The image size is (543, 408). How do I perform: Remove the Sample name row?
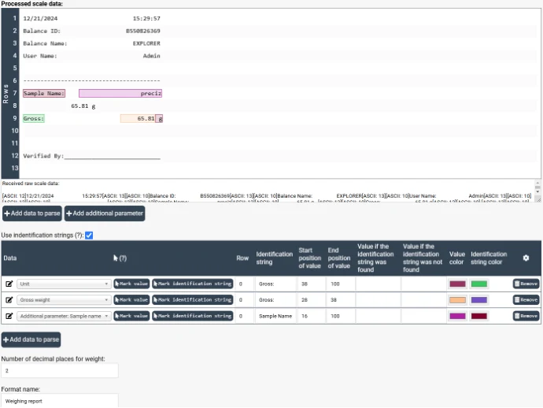tap(526, 316)
